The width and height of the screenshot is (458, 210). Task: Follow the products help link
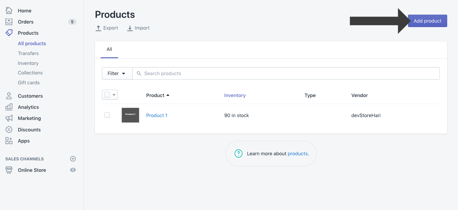[x=297, y=153]
